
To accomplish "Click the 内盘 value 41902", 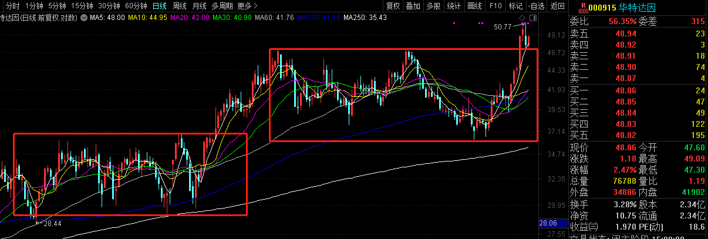I will [693, 192].
